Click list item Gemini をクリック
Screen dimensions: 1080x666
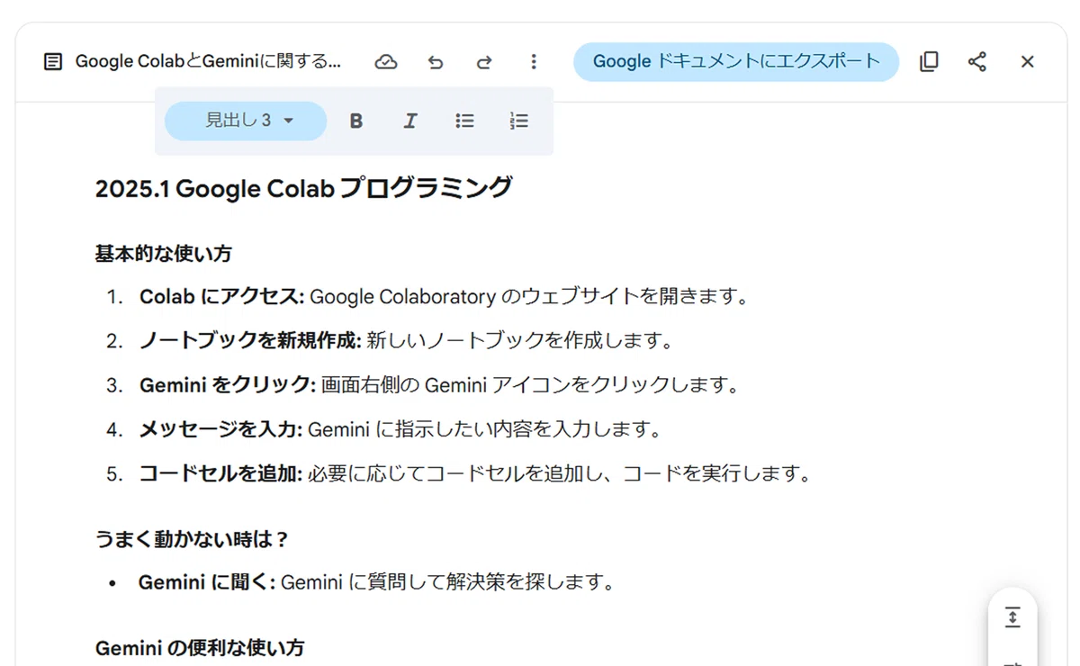coord(439,385)
